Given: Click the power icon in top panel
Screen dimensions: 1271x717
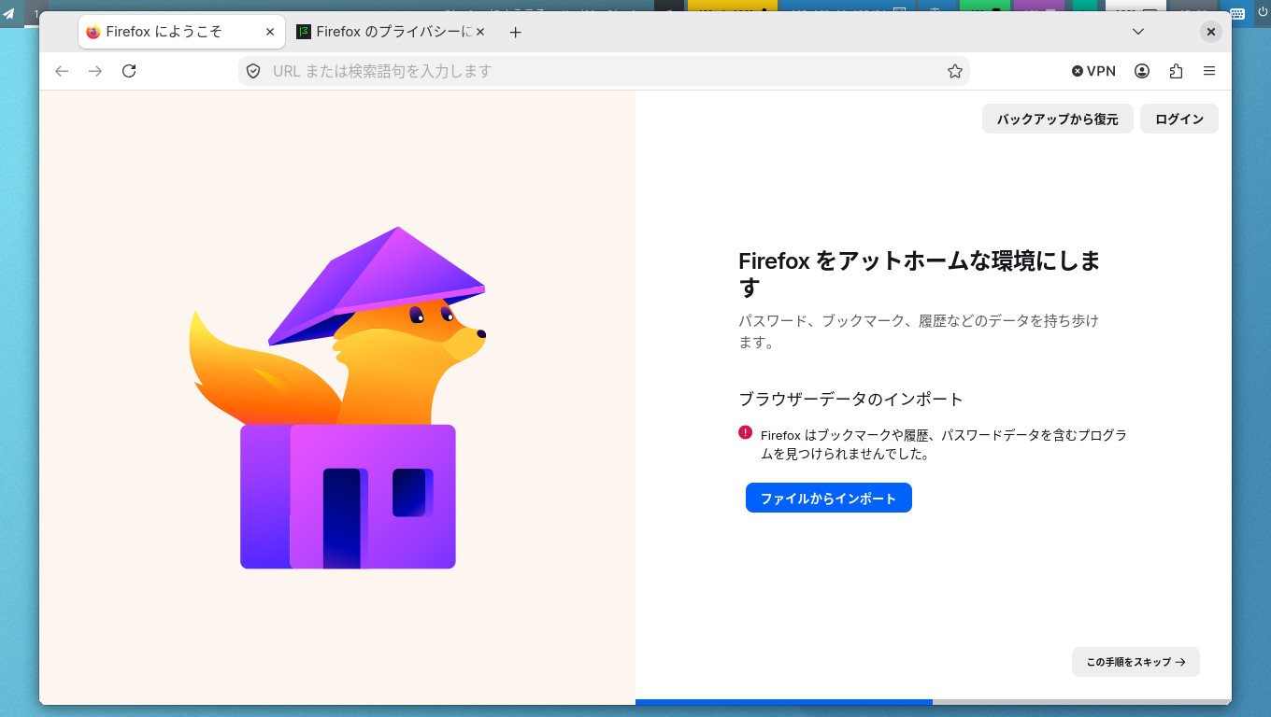Looking at the screenshot, I should [x=1261, y=13].
